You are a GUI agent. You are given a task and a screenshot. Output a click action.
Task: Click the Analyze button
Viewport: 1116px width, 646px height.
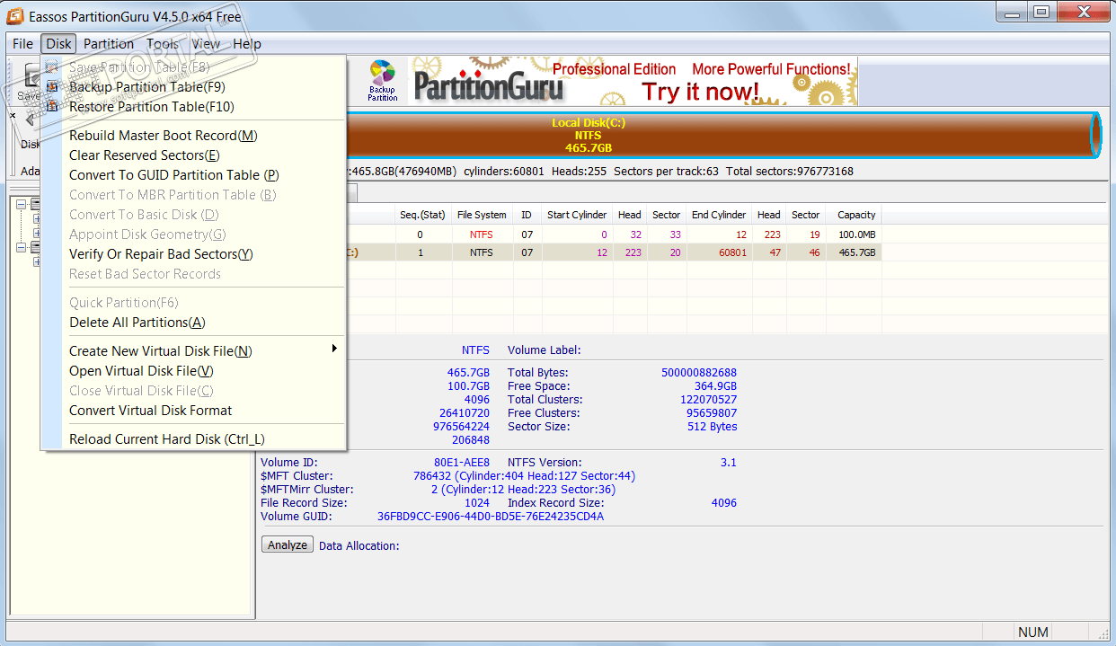(x=288, y=545)
